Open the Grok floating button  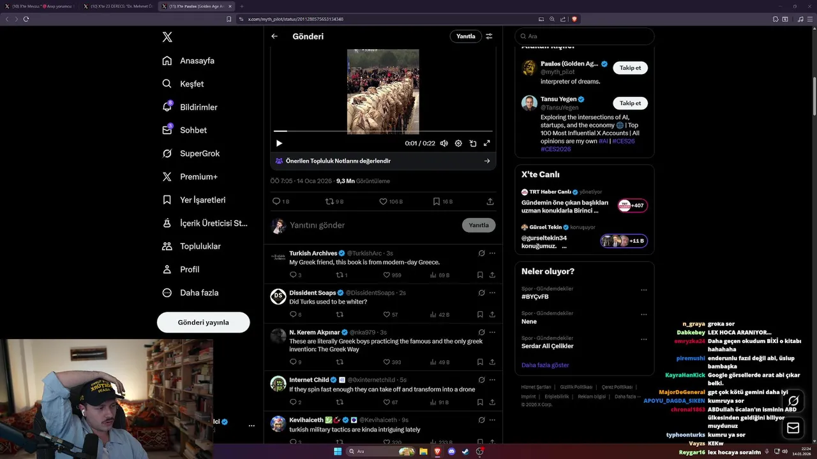pos(793,401)
